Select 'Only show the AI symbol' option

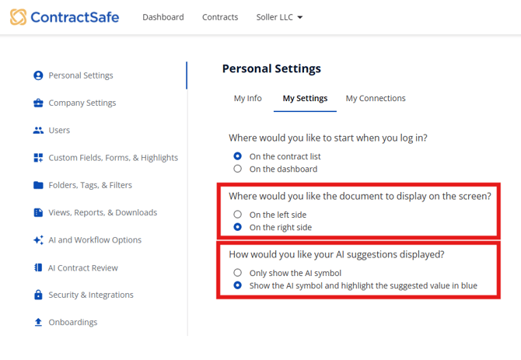[x=238, y=273]
